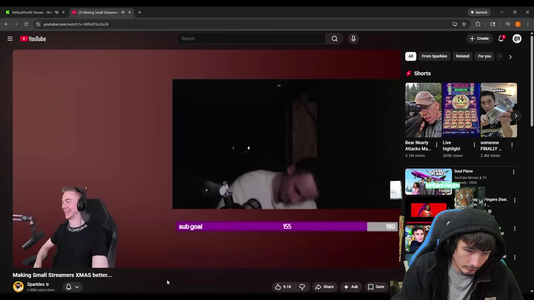Start voice search with the microphone icon
Image resolution: width=534 pixels, height=300 pixels.
353,38
